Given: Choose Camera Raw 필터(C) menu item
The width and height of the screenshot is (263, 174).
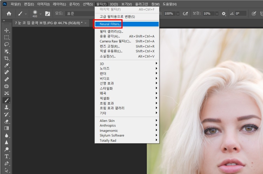Looking at the screenshot, I should (127, 41).
